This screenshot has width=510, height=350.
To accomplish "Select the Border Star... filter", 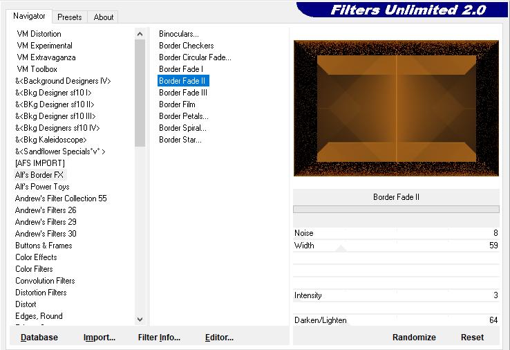I will (x=180, y=139).
